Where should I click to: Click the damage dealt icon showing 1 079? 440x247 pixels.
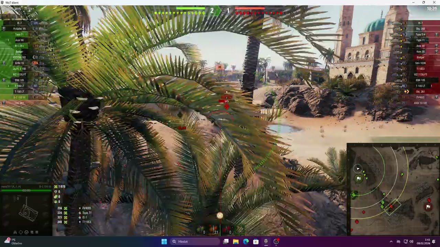coord(56,187)
